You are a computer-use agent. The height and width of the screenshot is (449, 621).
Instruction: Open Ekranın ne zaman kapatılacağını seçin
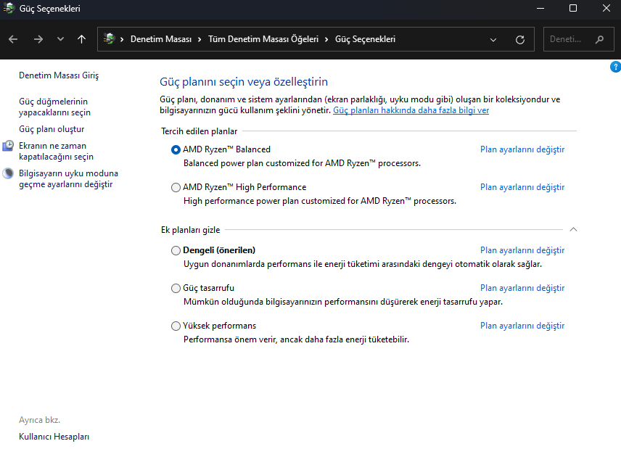point(57,152)
